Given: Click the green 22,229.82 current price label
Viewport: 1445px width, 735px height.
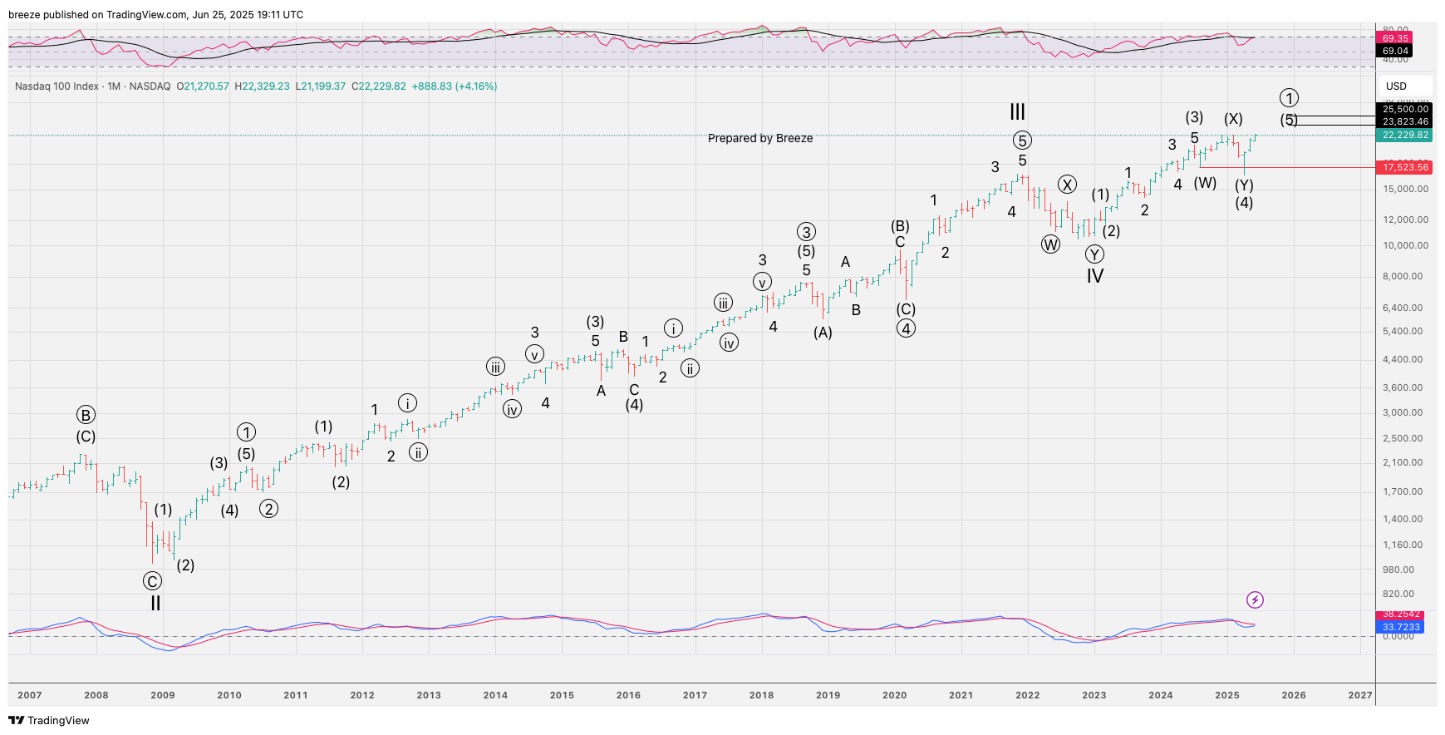Looking at the screenshot, I should click(1405, 135).
